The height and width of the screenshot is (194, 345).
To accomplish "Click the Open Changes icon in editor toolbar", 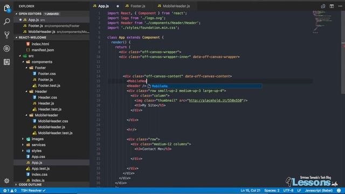I will click(x=323, y=6).
